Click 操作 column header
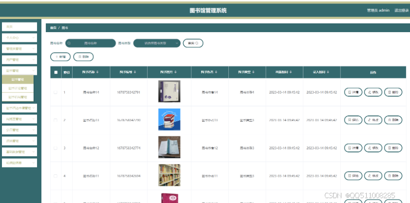The height and width of the screenshot is (203, 410). pos(373,73)
